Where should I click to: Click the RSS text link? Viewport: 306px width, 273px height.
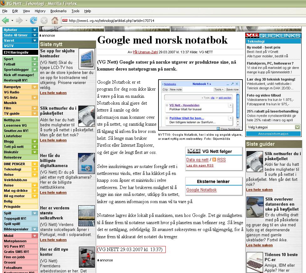pyautogui.click(x=221, y=160)
